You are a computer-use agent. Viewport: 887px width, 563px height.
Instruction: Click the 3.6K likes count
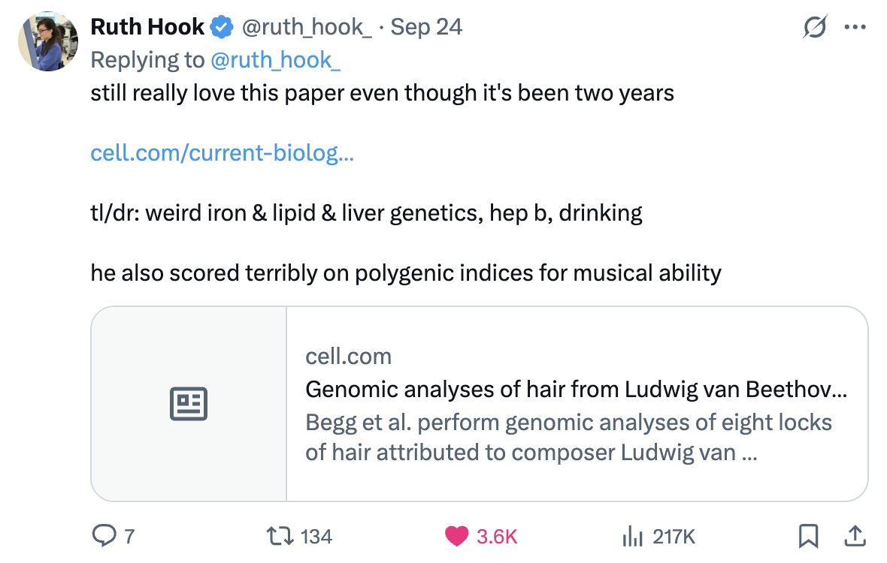coord(497,536)
